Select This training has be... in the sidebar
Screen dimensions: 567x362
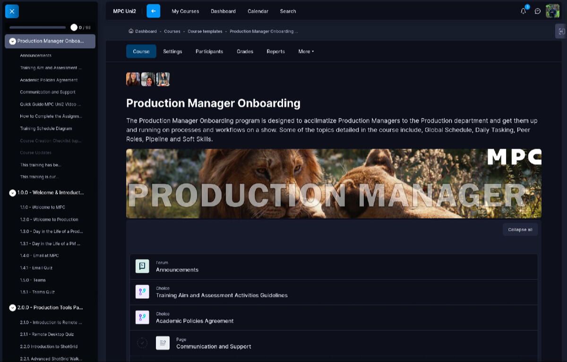pos(41,165)
